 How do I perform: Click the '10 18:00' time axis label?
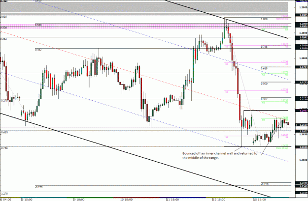[126, 200]
